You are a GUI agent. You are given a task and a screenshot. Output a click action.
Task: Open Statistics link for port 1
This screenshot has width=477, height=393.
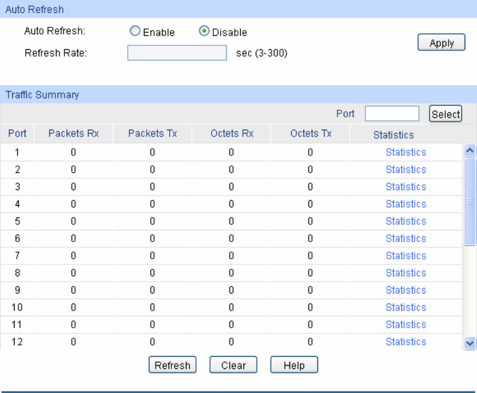(405, 152)
